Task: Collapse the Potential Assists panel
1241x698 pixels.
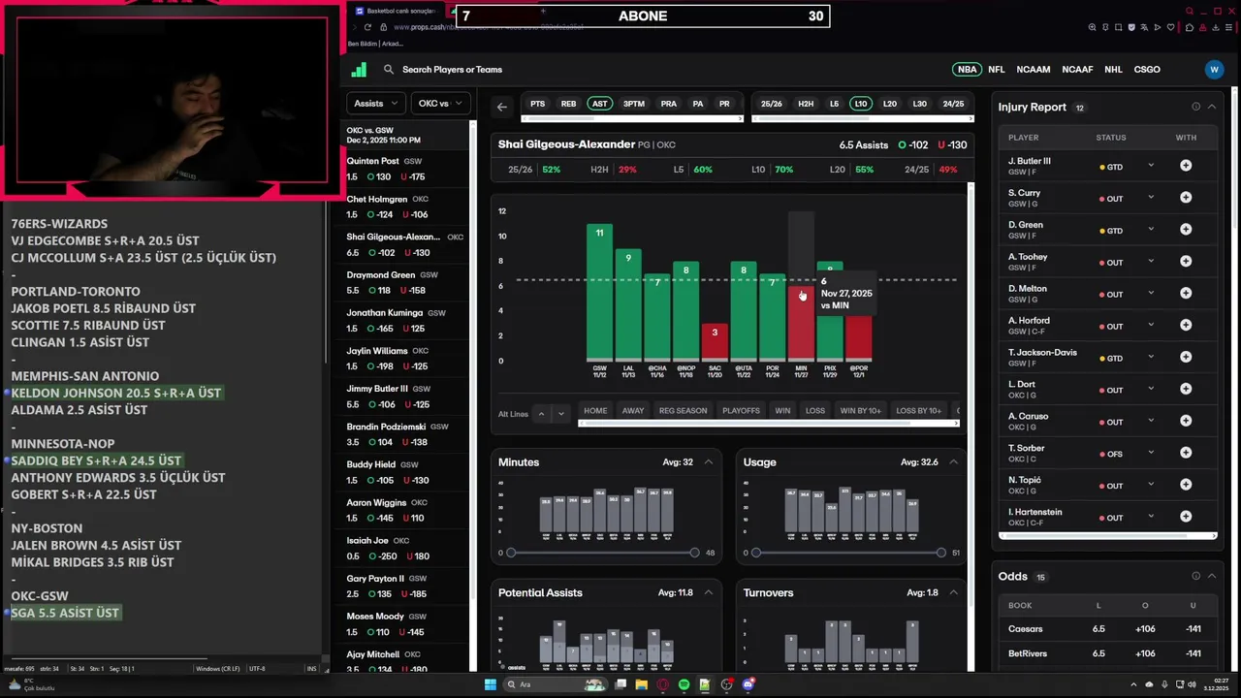Action: 708,592
